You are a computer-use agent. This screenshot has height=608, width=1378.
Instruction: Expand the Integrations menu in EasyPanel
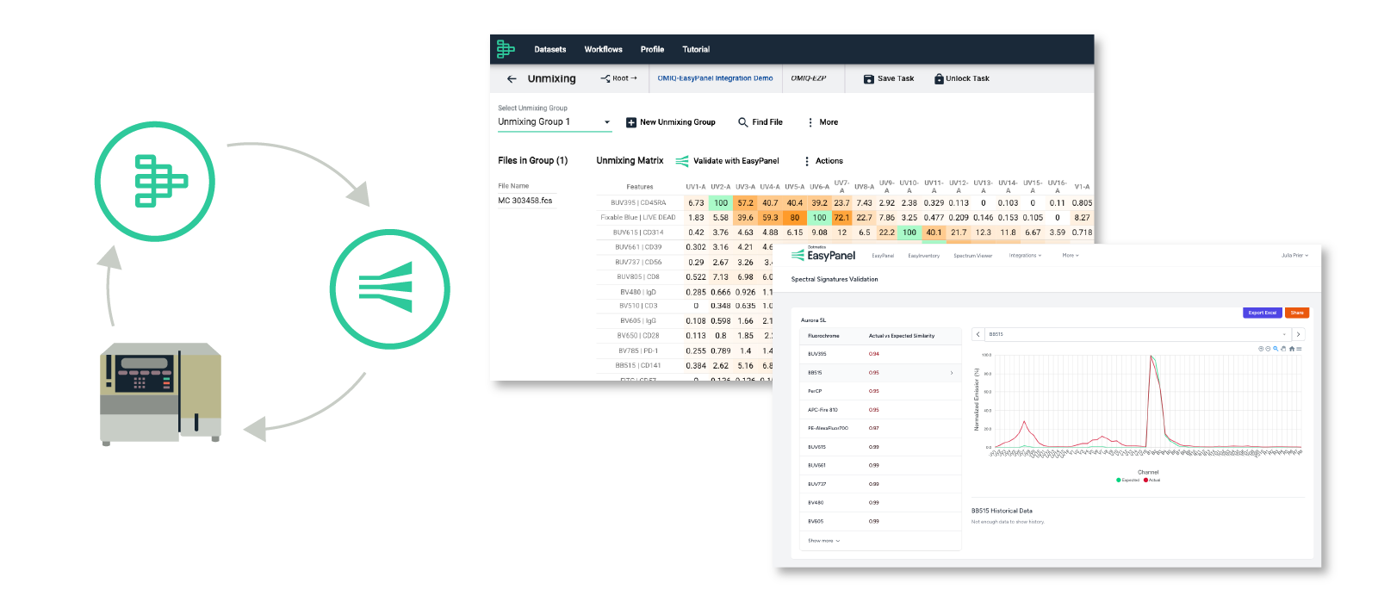click(1025, 256)
